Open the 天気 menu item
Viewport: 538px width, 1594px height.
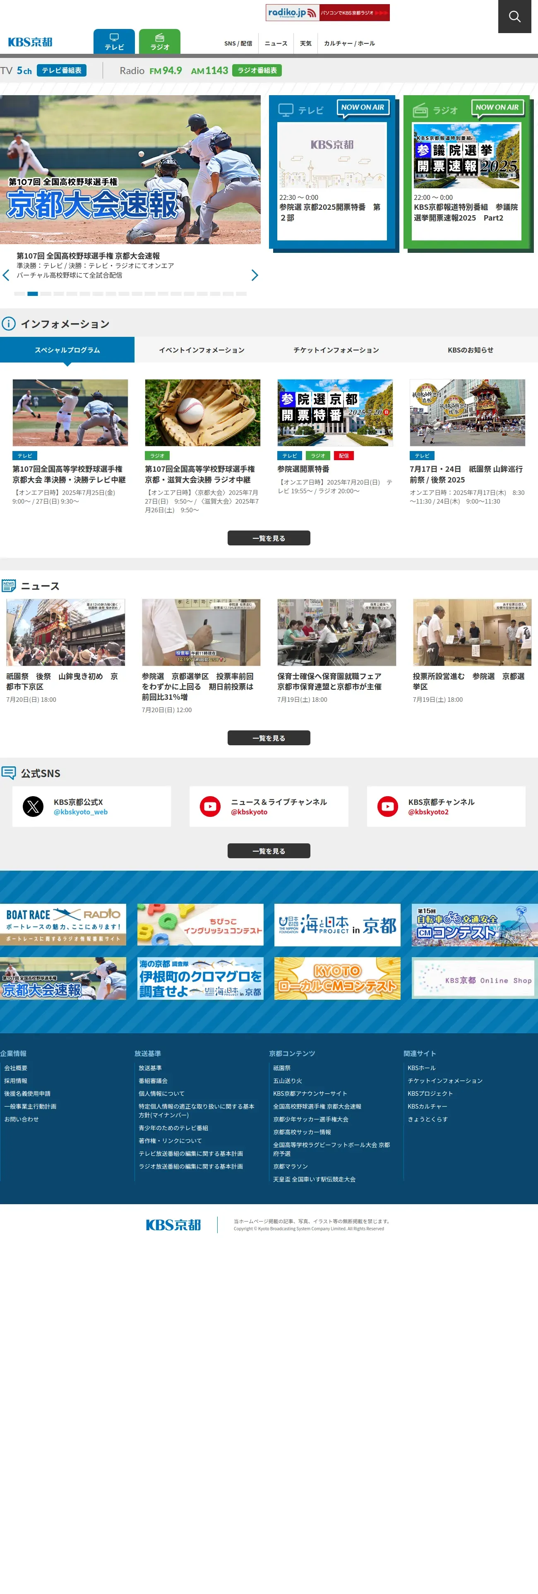click(x=306, y=43)
